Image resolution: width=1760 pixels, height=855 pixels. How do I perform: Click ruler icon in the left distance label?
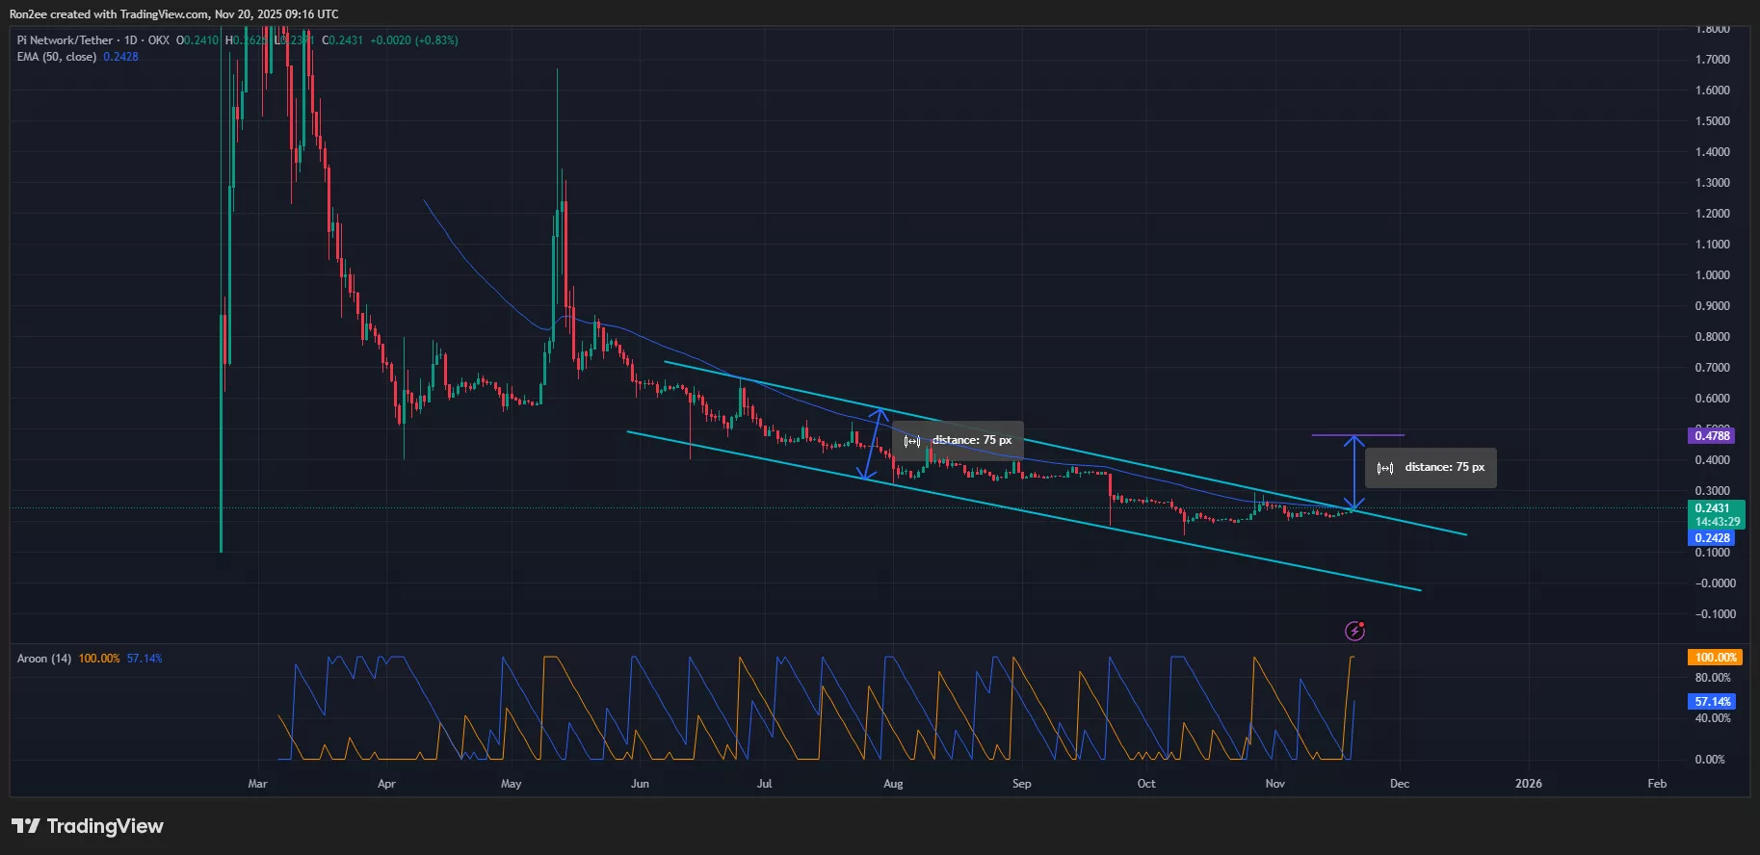[911, 441]
